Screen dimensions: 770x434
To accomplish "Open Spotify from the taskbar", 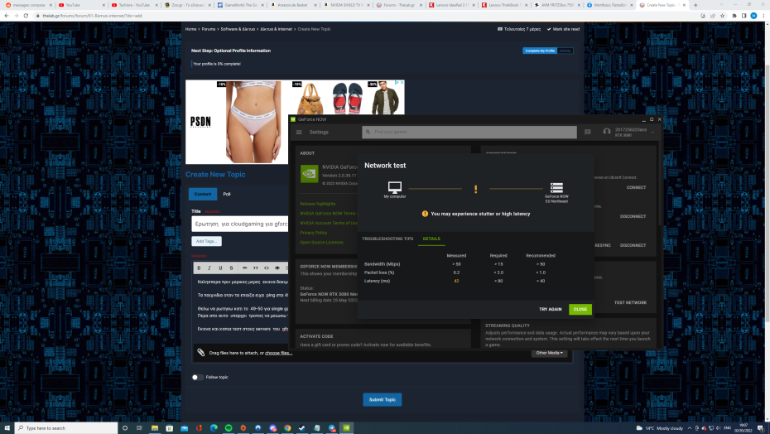I will click(229, 428).
